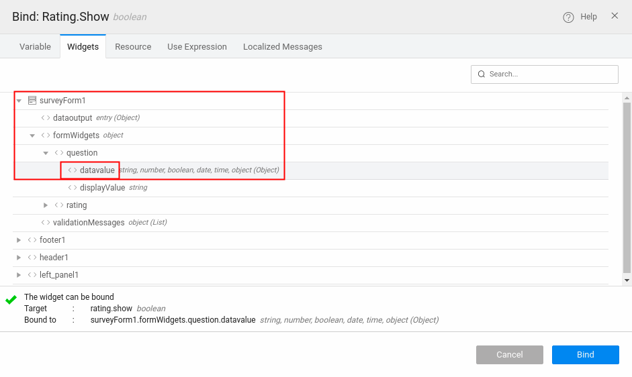Click the validationMessages code brackets icon
The width and height of the screenshot is (632, 377).
click(46, 223)
